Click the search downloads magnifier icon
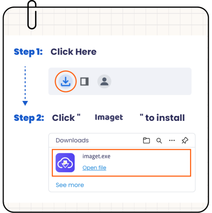 [159, 141]
